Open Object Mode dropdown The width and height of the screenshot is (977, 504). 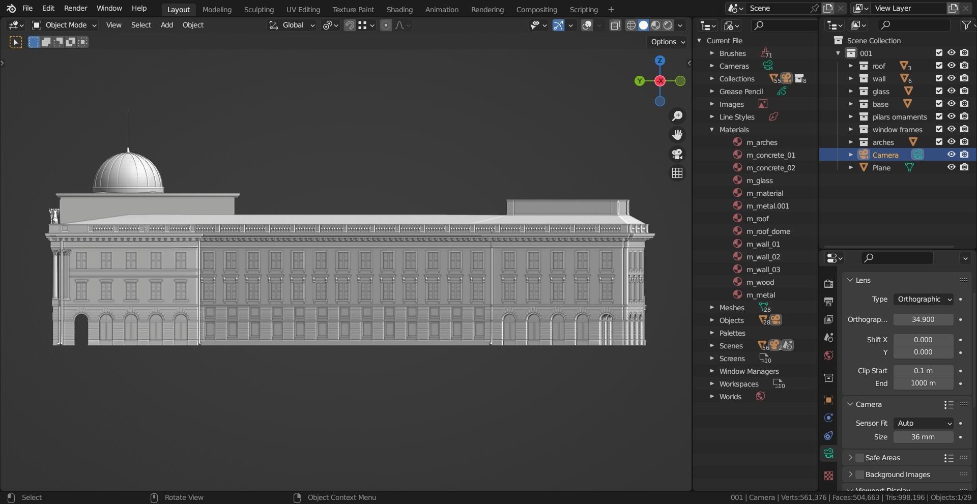[x=64, y=25]
